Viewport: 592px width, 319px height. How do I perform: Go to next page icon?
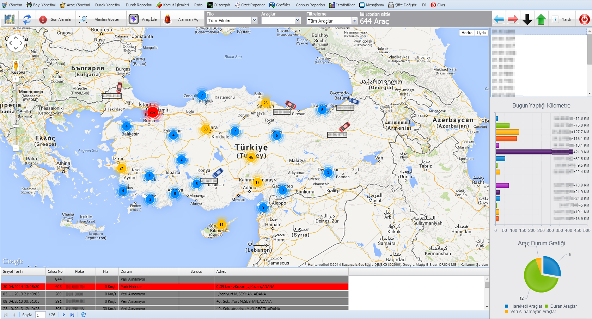coord(64,315)
